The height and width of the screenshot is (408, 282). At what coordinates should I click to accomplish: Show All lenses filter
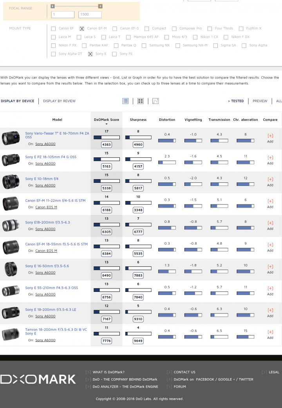(279, 101)
